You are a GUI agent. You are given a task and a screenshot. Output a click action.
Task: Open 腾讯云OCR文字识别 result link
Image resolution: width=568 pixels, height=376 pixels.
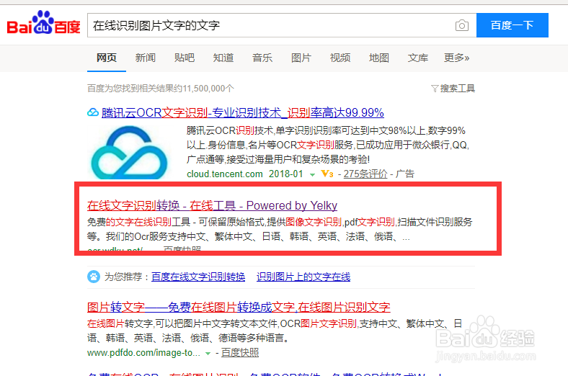(243, 113)
